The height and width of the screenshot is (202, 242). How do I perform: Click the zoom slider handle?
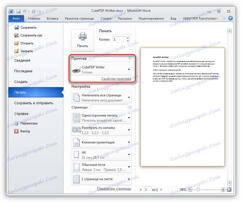pos(198,189)
